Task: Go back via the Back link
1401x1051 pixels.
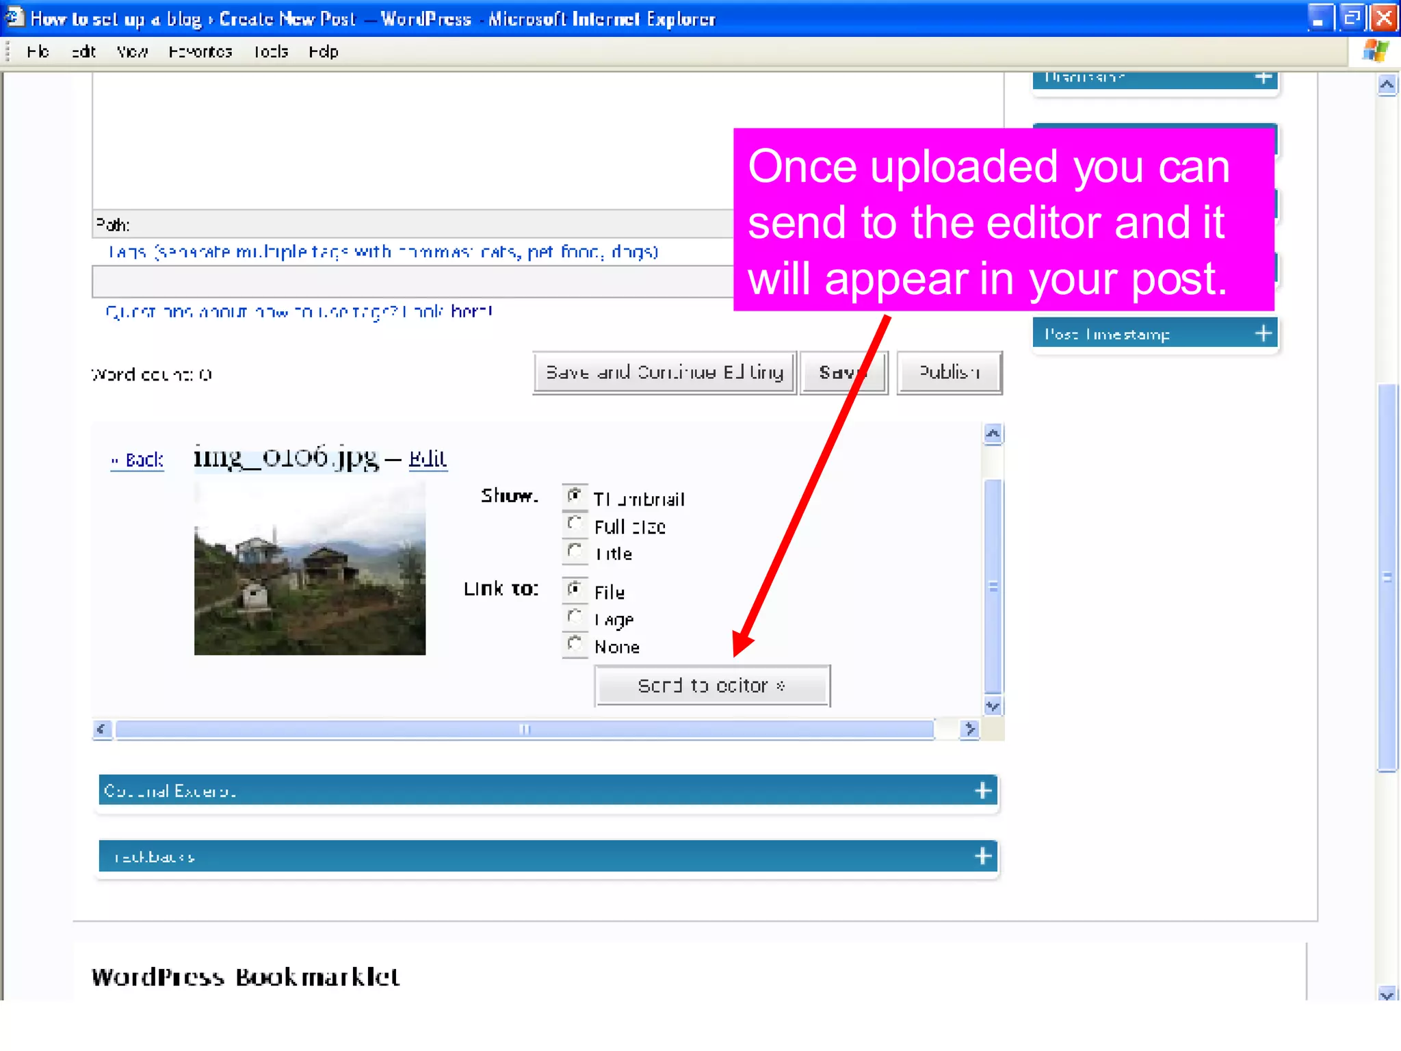Action: [x=138, y=460]
